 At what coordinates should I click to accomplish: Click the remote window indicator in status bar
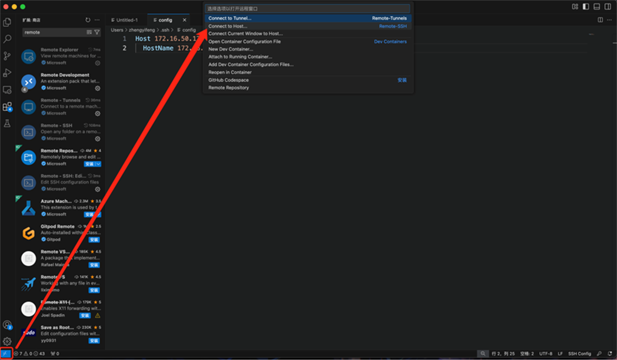[6, 354]
